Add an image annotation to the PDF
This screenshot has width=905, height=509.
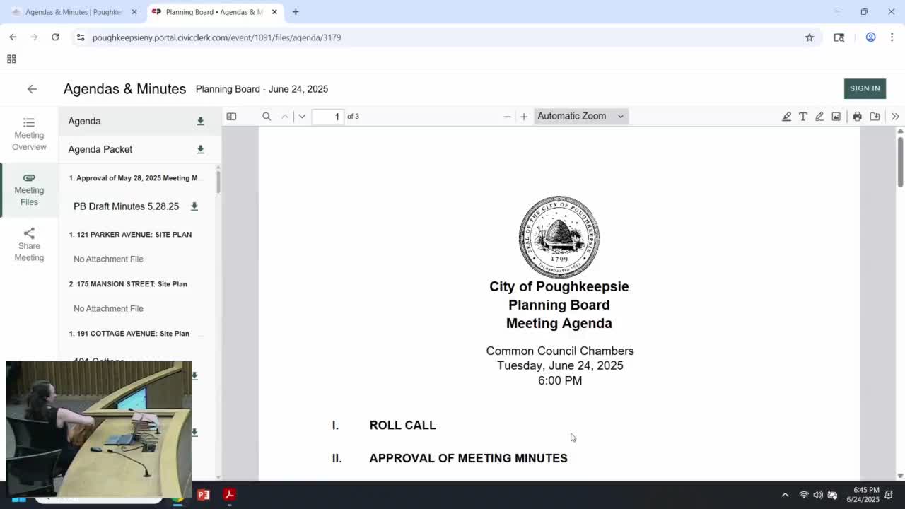tap(836, 116)
